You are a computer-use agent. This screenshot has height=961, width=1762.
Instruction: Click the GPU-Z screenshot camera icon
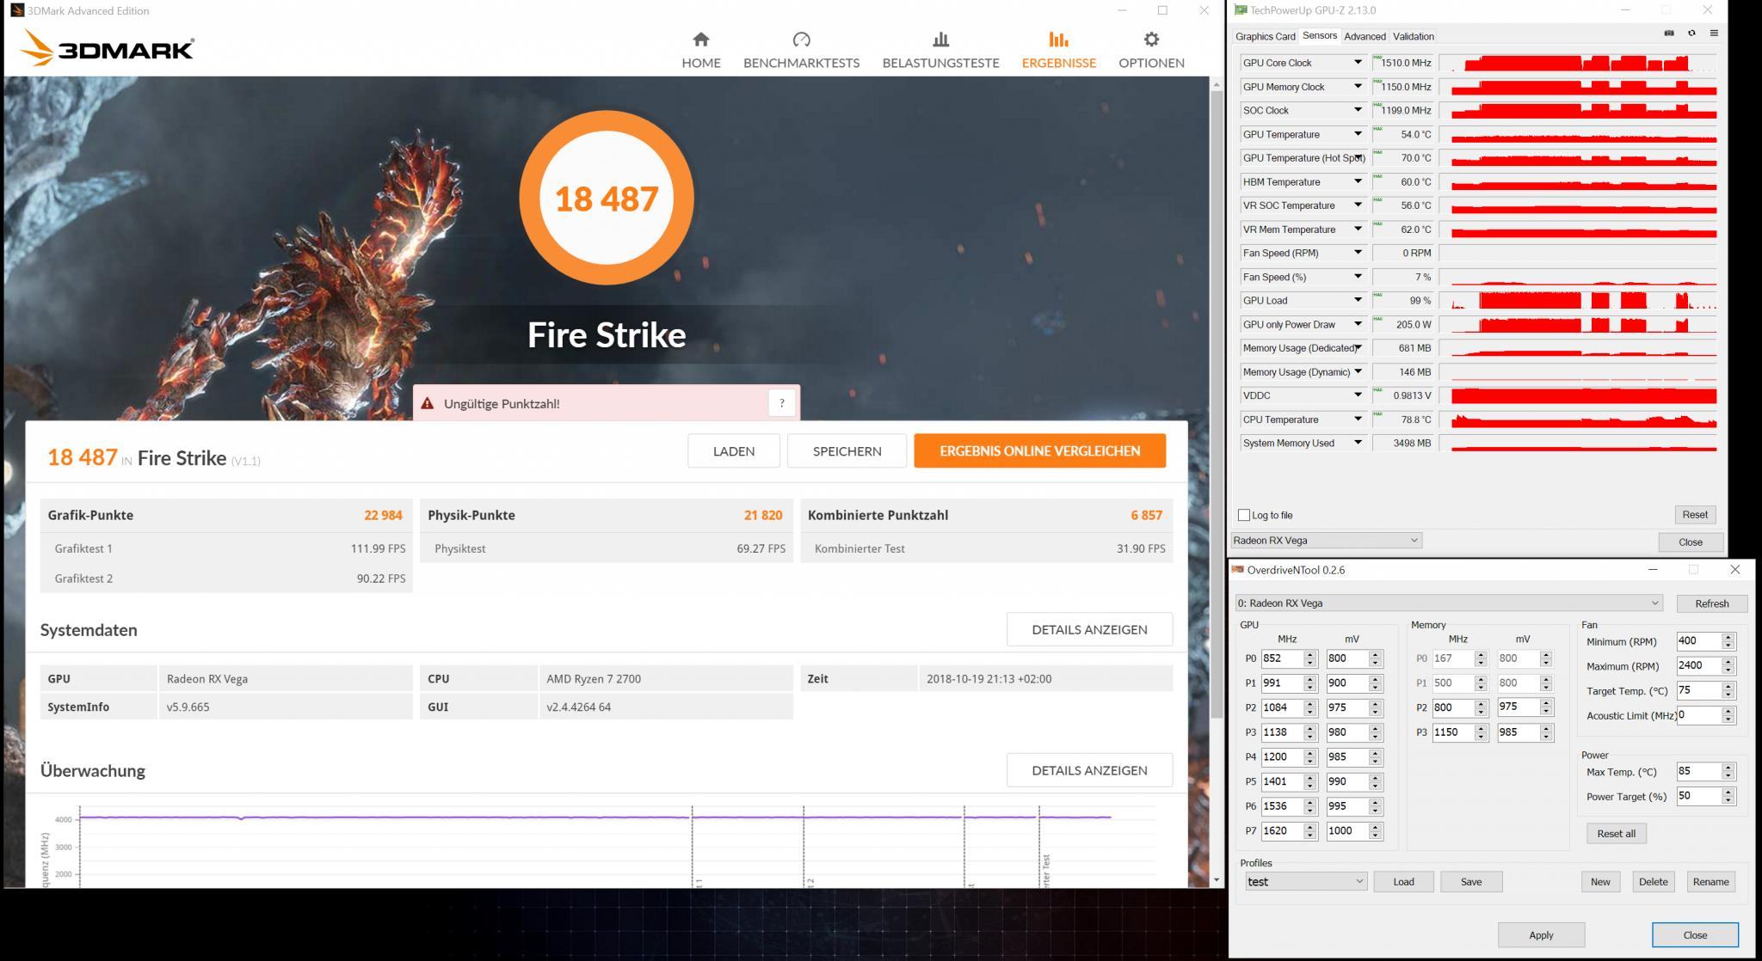click(x=1669, y=34)
